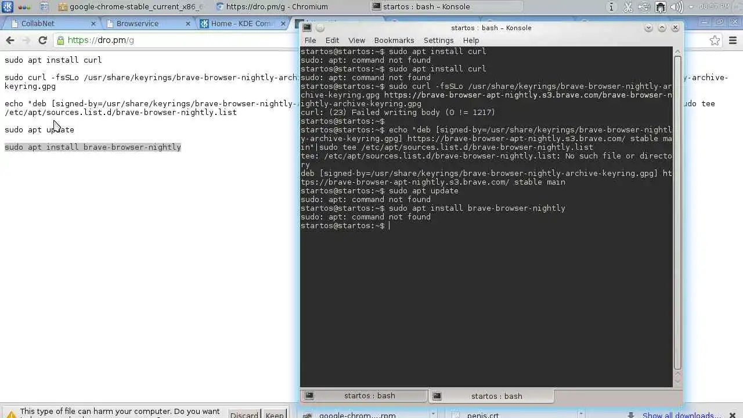
Task: Click the on-all-desktops pin button on Konsole titlebar
Action: tap(320, 27)
